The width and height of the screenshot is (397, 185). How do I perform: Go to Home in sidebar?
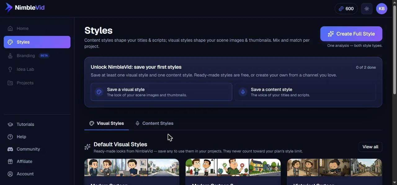37,28
